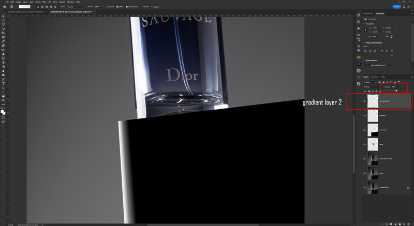Select the new base layer thumbnail
The image size is (414, 226).
coord(373,130)
